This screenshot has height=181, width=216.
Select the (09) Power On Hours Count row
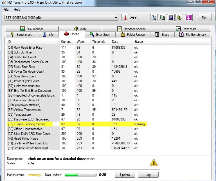pyautogui.click(x=76, y=71)
